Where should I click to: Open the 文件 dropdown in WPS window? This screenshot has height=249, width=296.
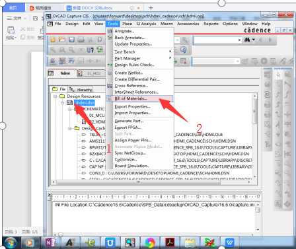(x=17, y=18)
